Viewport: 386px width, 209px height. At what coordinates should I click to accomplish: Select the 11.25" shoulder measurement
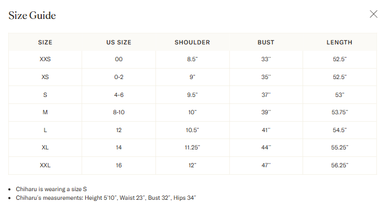point(192,147)
